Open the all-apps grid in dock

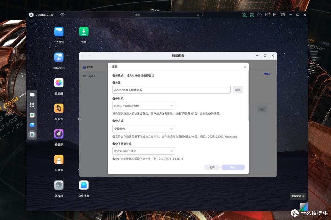(x=32, y=105)
